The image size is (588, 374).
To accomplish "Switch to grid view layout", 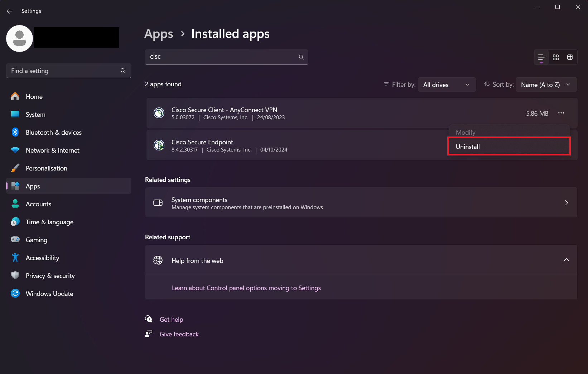I will [556, 57].
